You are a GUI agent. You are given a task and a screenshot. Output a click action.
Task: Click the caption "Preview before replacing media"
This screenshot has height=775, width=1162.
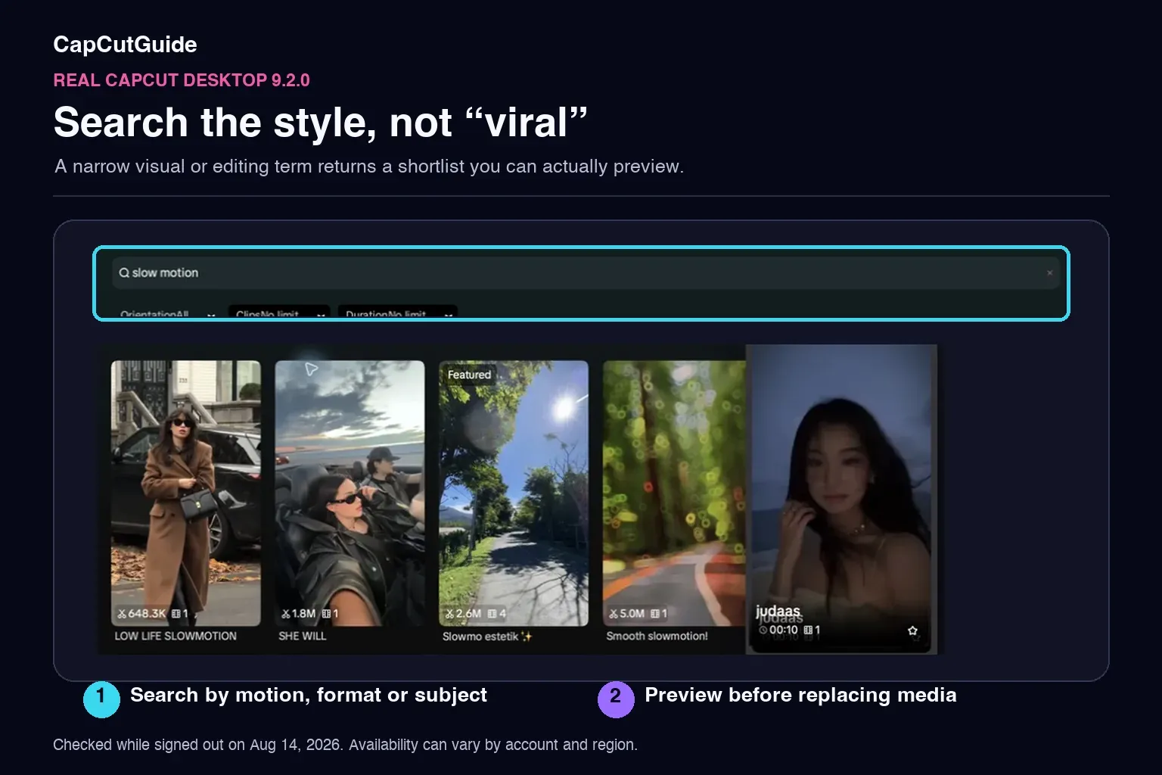click(800, 695)
